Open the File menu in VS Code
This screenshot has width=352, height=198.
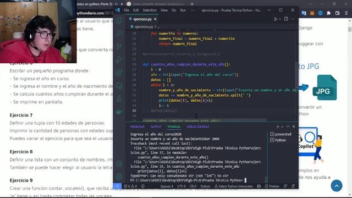127,10
